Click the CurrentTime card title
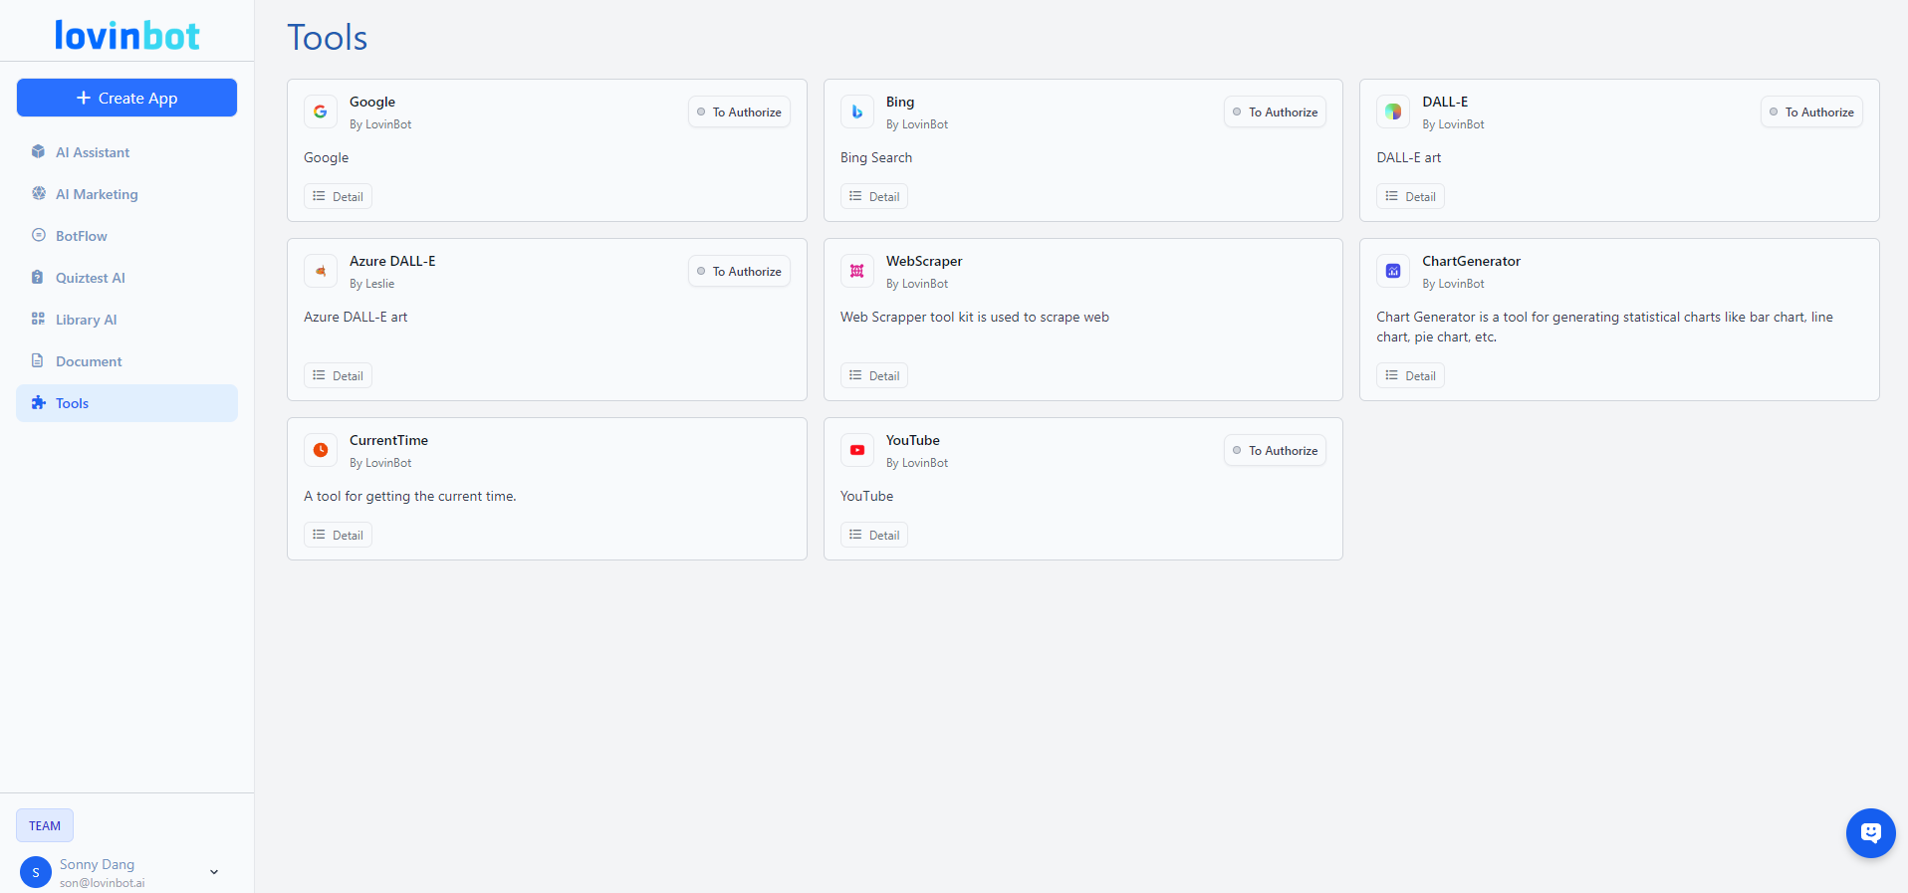 point(388,440)
